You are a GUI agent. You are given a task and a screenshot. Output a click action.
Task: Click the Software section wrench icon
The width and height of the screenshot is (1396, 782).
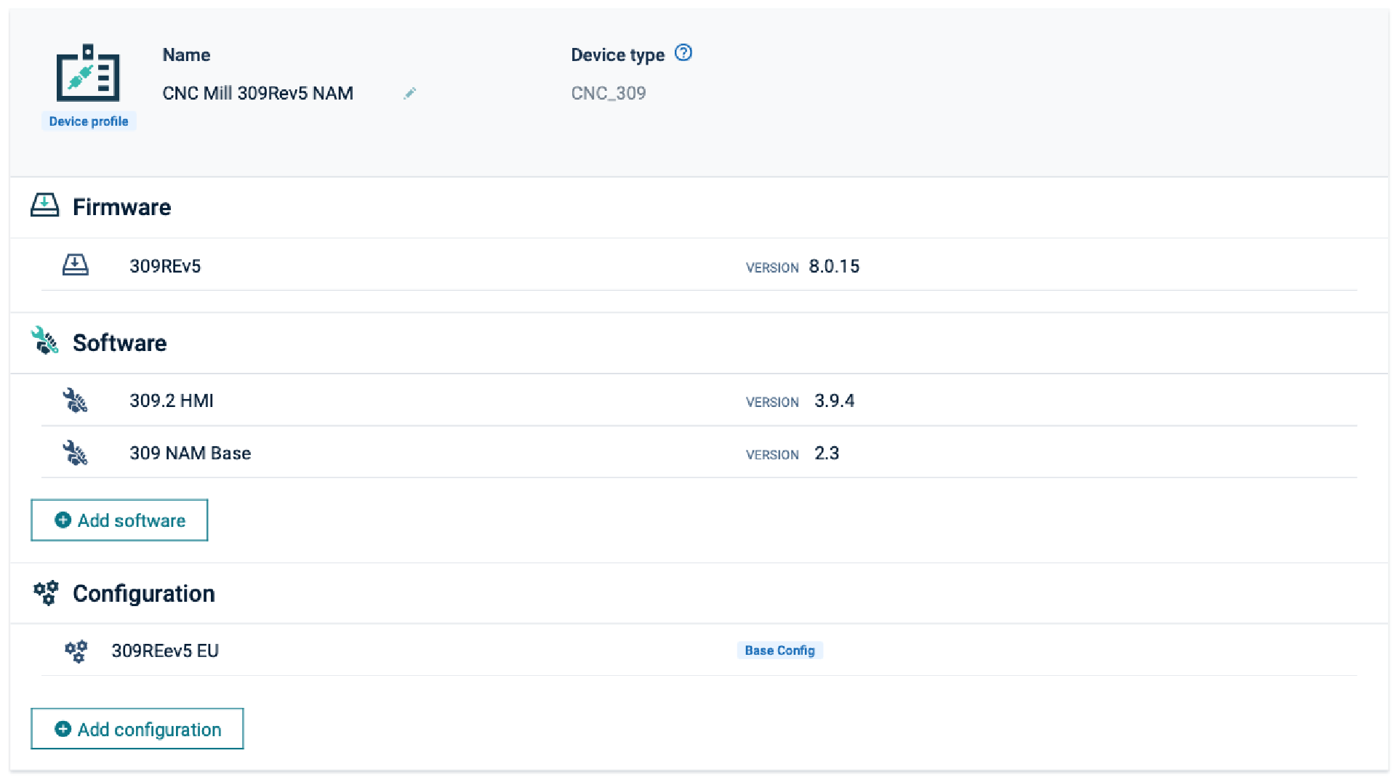click(44, 342)
